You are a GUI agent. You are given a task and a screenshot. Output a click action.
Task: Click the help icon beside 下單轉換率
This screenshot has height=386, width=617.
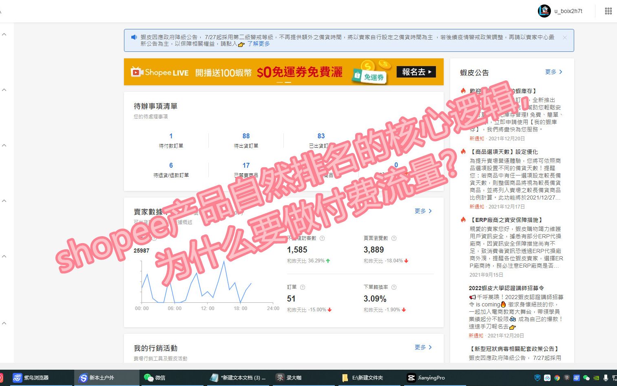tap(394, 287)
